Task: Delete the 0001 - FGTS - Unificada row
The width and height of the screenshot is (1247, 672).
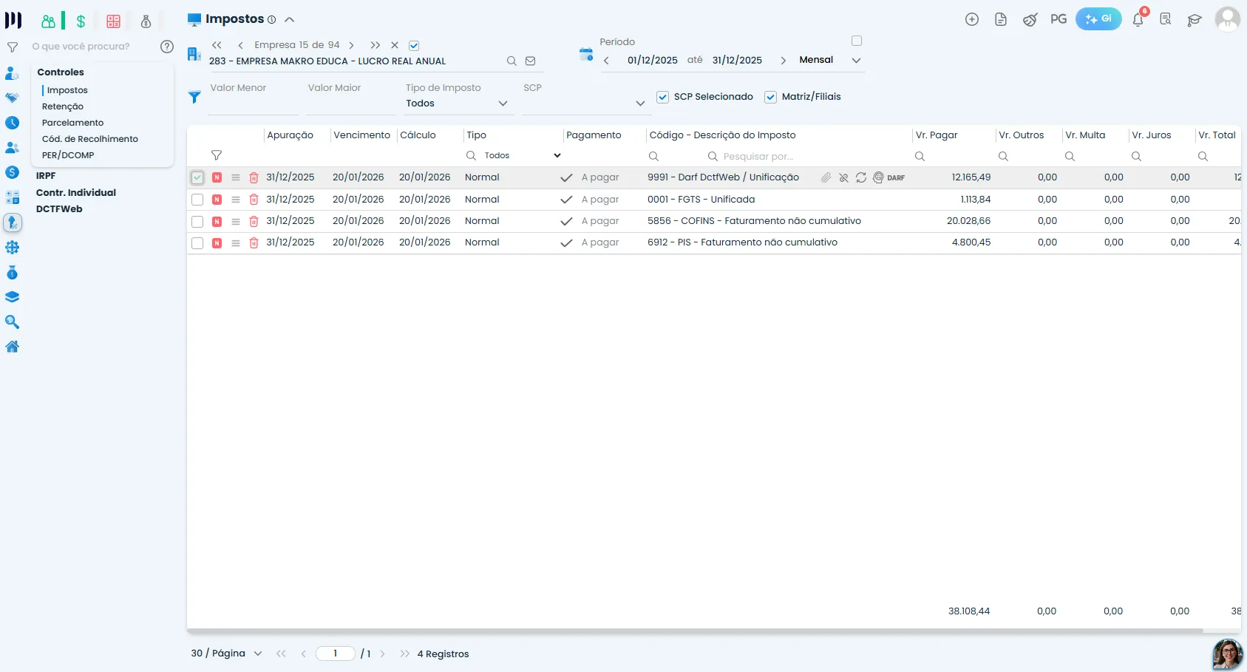Action: (x=254, y=200)
